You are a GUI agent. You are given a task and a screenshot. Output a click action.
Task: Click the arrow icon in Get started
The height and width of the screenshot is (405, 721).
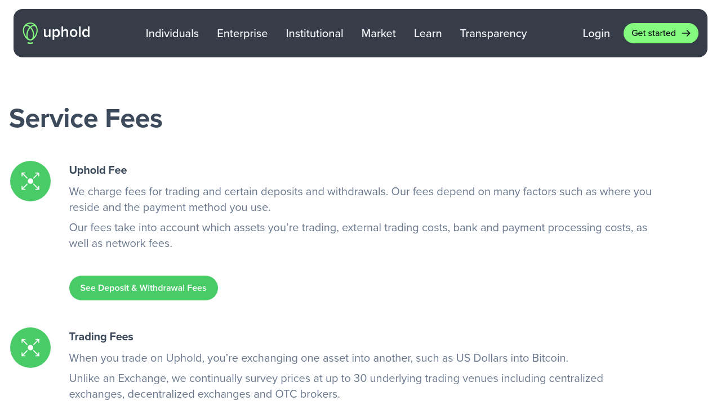coord(686,33)
